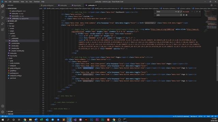Open the Explorer view in activity bar
Screen dimensions: 218x122
pyautogui.click(x=2, y=6)
